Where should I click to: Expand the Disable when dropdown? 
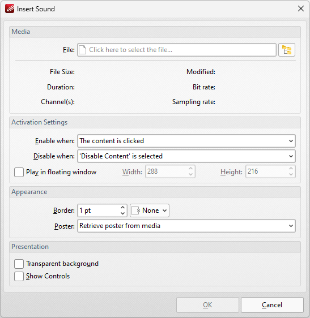tap(186, 156)
